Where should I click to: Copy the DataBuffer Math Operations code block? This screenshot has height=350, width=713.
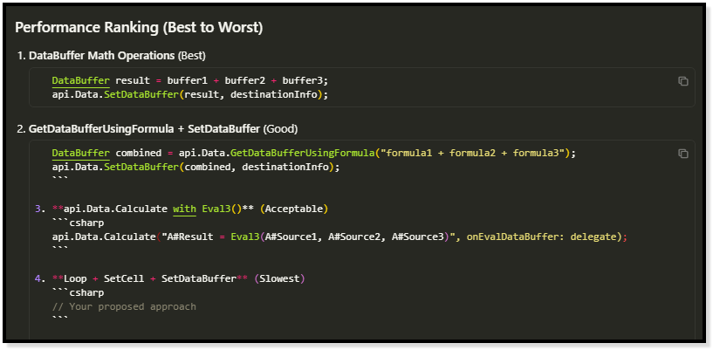click(x=683, y=81)
